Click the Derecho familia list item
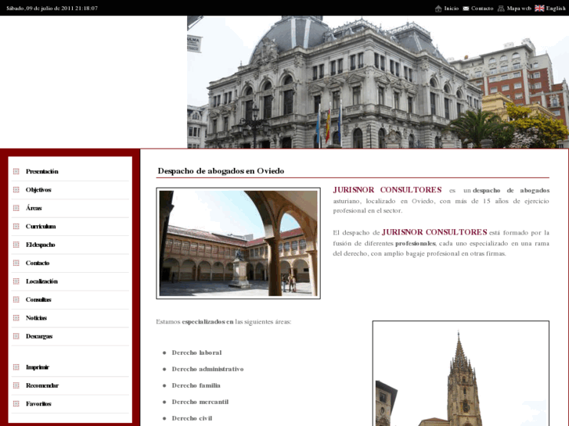 pos(196,385)
